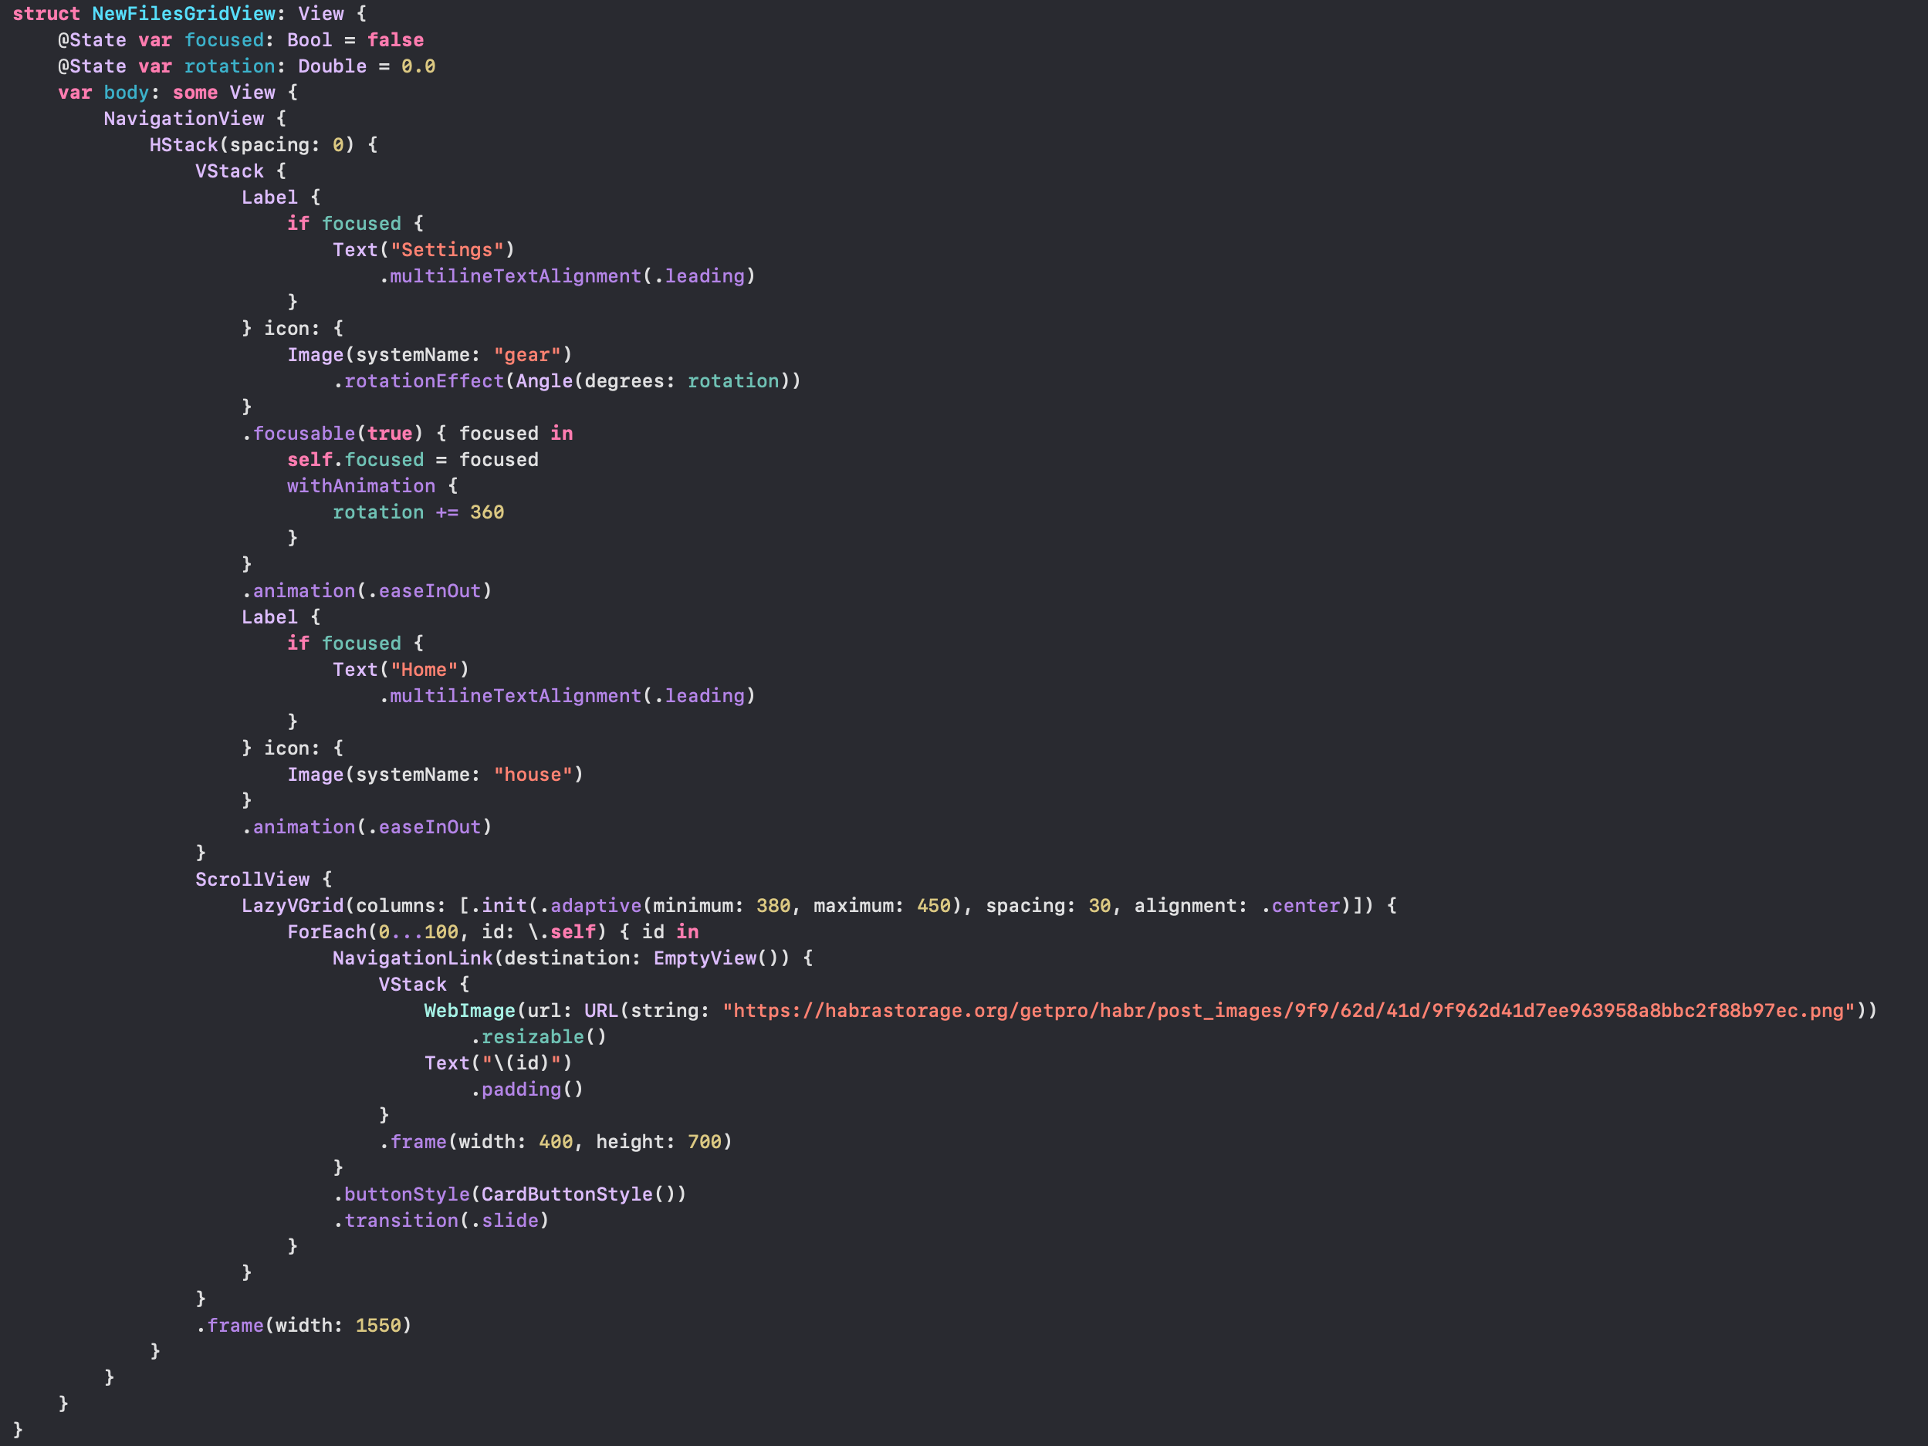This screenshot has width=1928, height=1446.
Task: Click HStack(spacing: 0) text
Action: point(252,145)
